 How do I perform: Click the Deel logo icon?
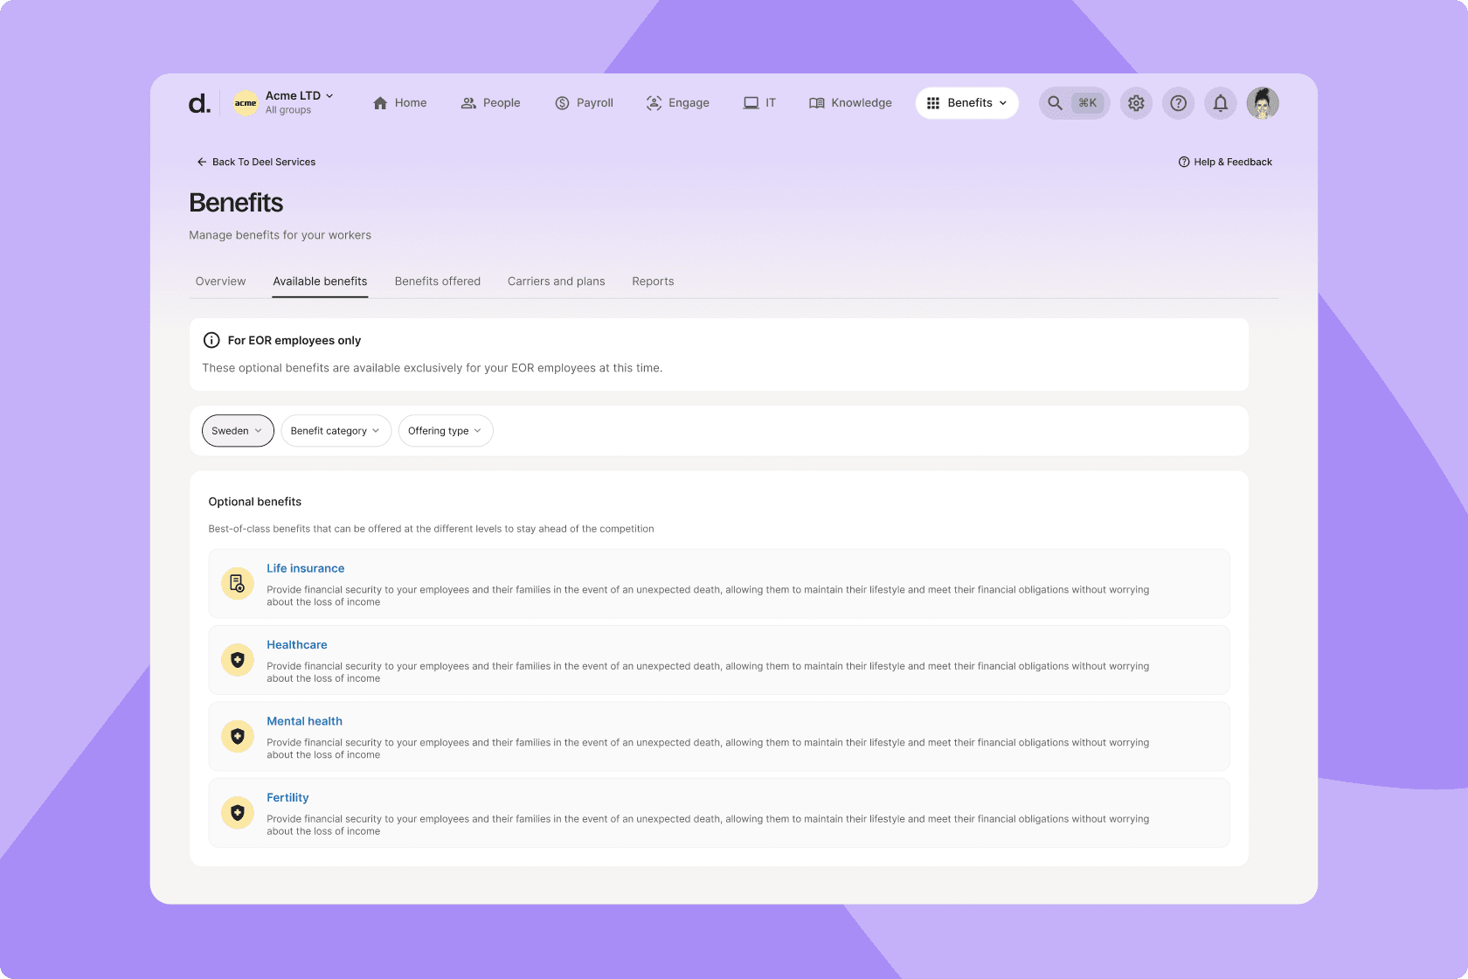click(x=199, y=103)
